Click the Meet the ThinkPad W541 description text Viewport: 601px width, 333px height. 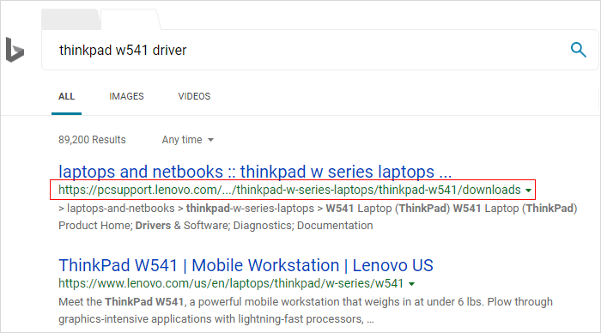(x=306, y=311)
